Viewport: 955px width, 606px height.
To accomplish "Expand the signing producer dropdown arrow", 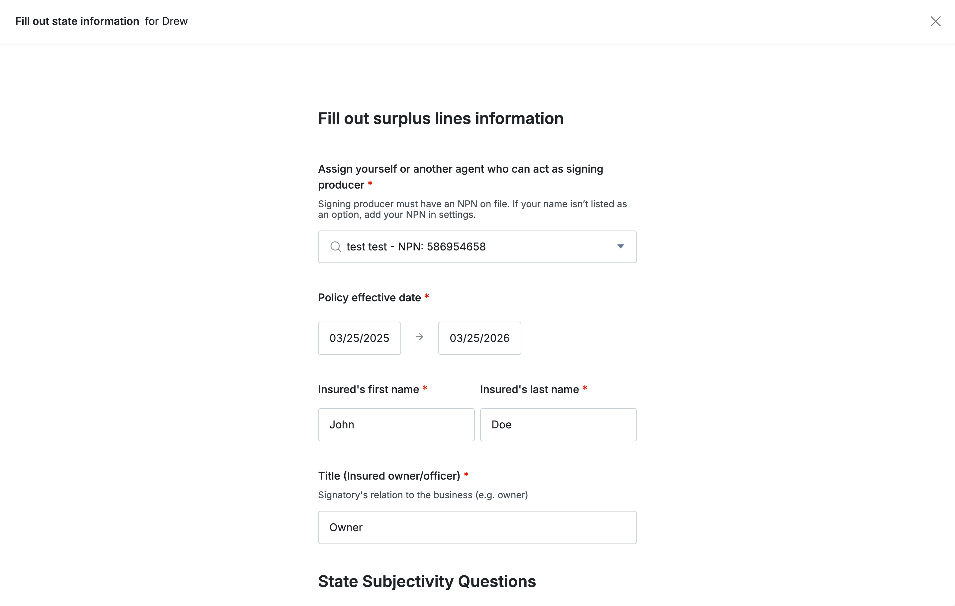I will (x=620, y=247).
